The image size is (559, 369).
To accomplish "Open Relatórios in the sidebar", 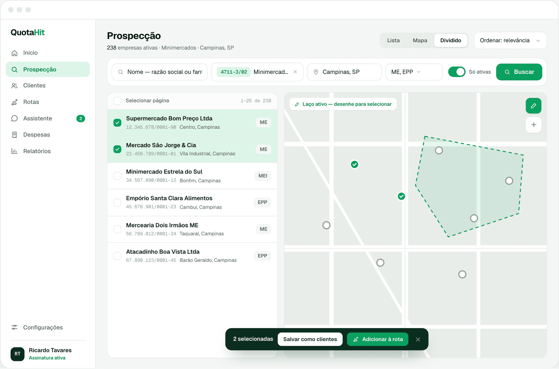I will click(48, 151).
